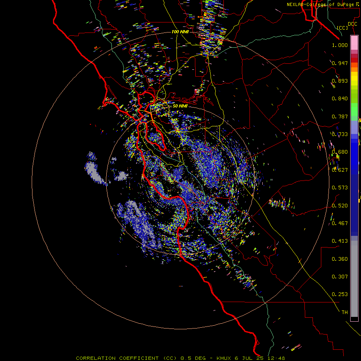
Task: Pick the gray lower segment of color bar
Action: (x=354, y=279)
